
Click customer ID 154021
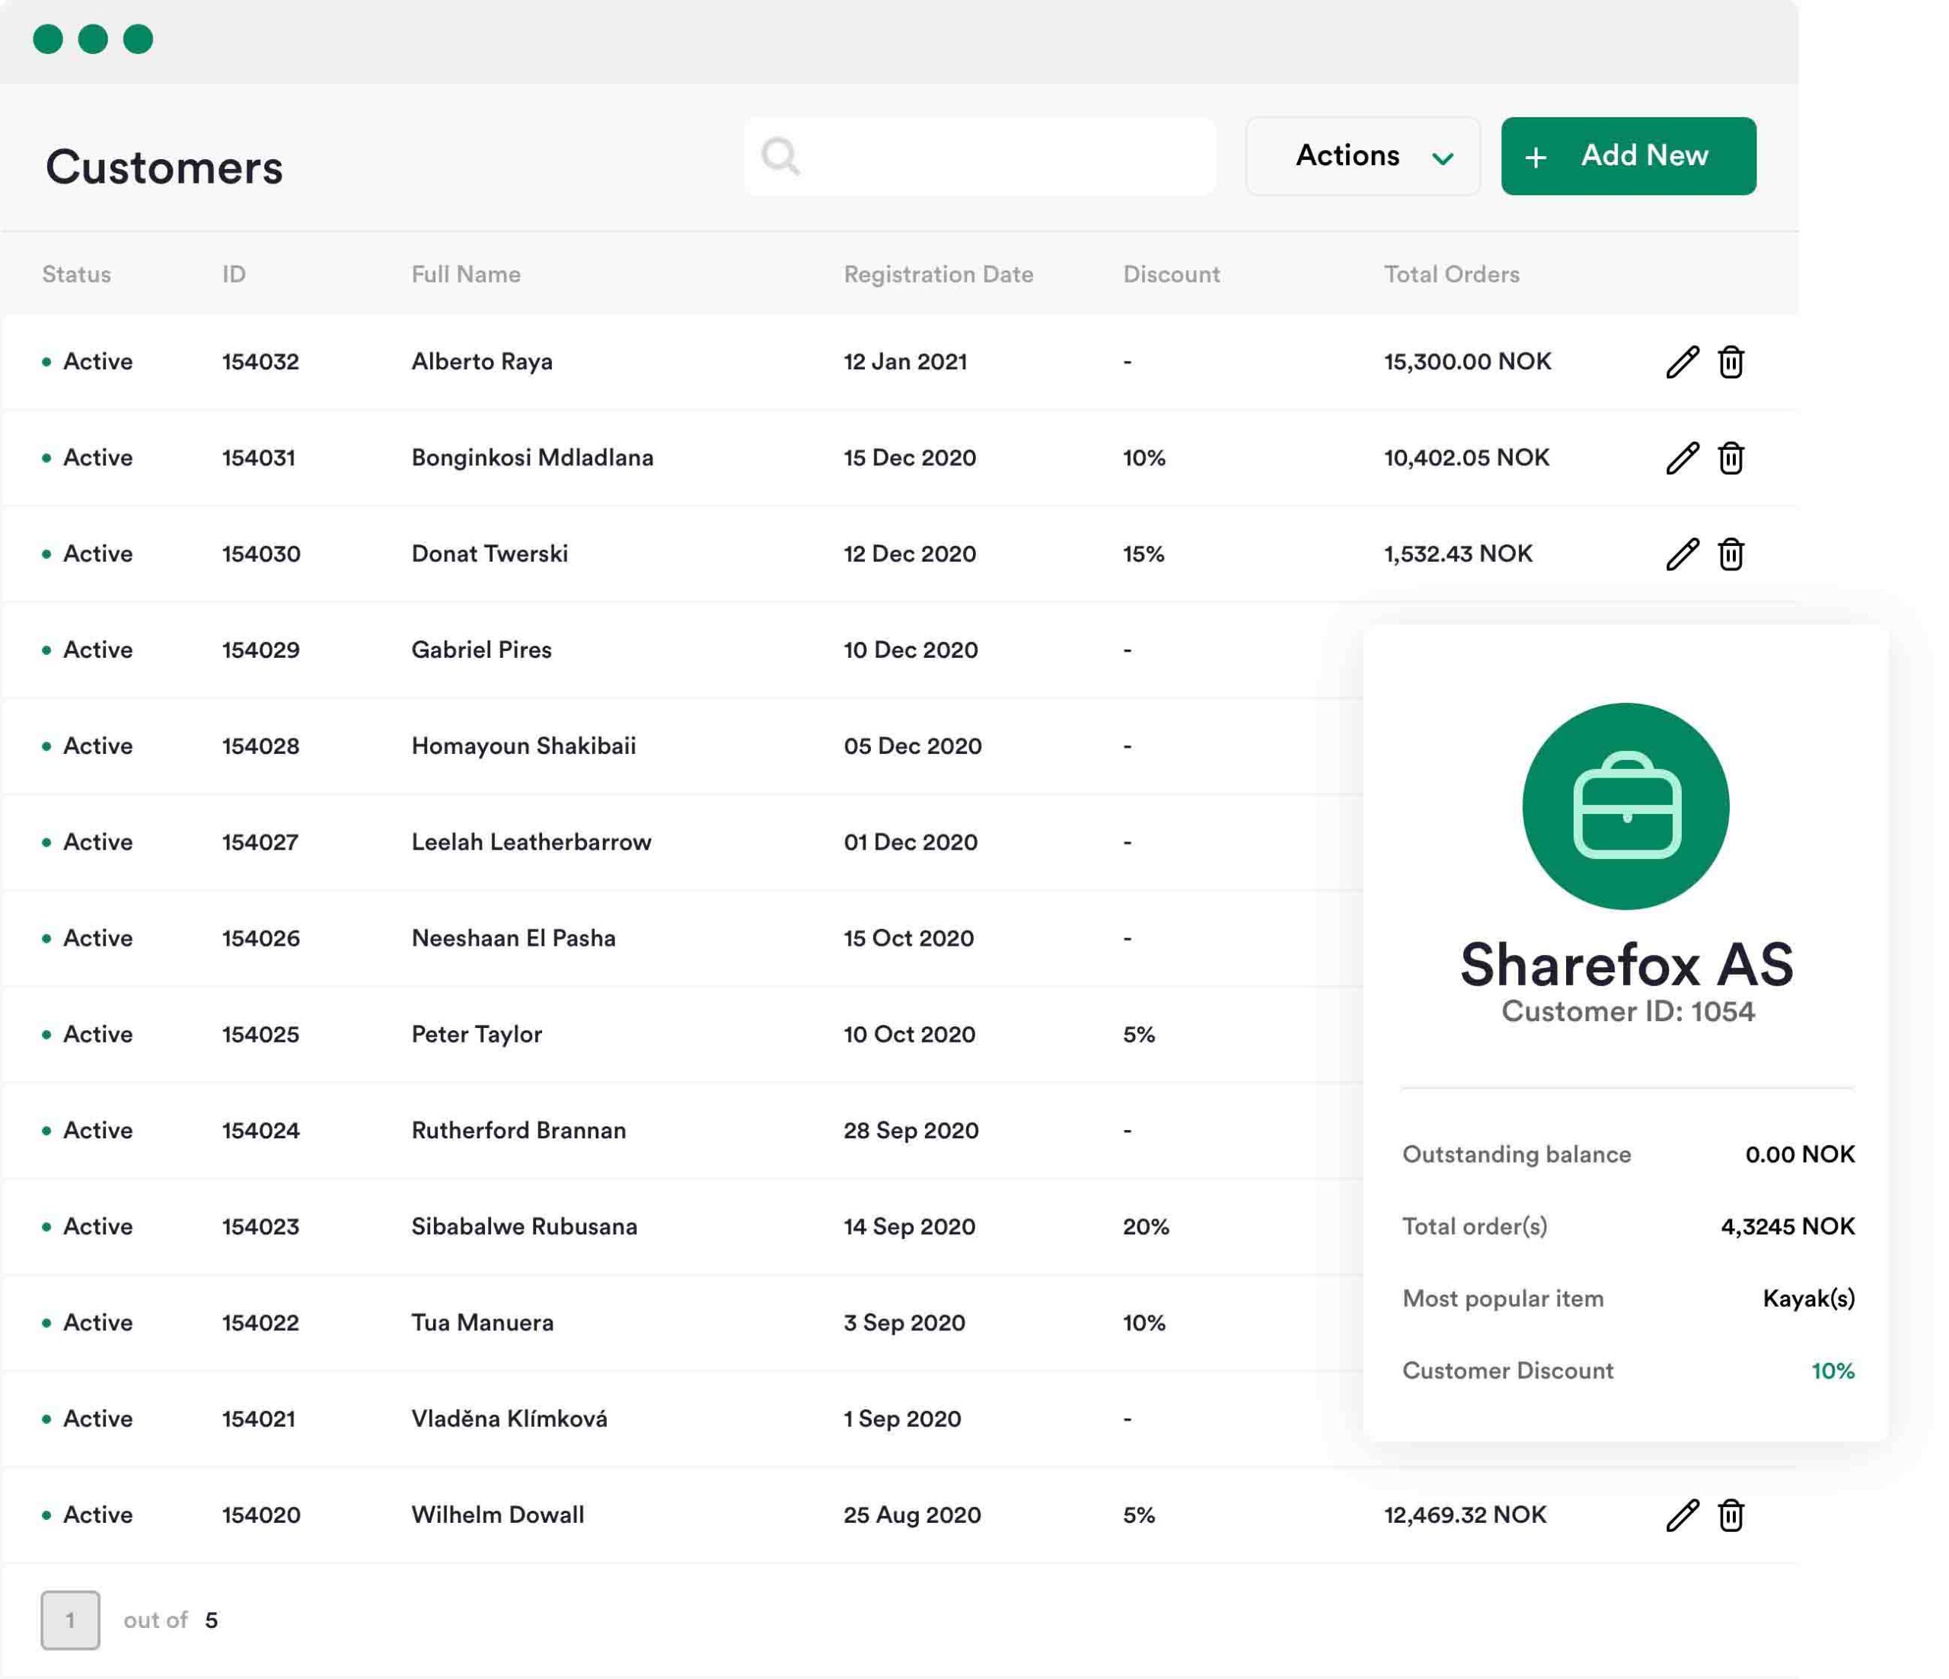pos(259,1419)
